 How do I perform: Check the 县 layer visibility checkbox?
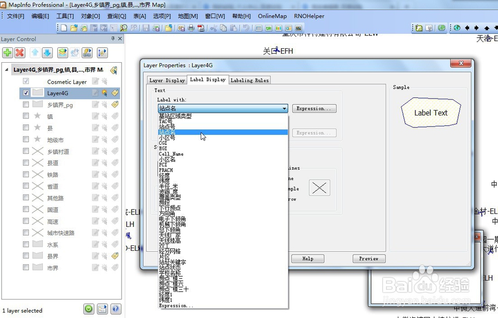tap(26, 127)
